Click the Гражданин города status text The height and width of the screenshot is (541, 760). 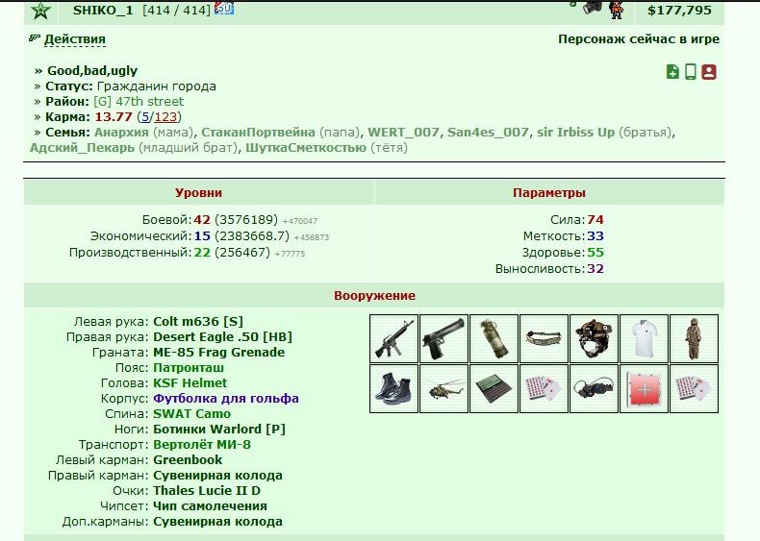[157, 86]
